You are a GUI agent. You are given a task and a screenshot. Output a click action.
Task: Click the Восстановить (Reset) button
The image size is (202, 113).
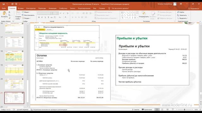tap(28, 15)
